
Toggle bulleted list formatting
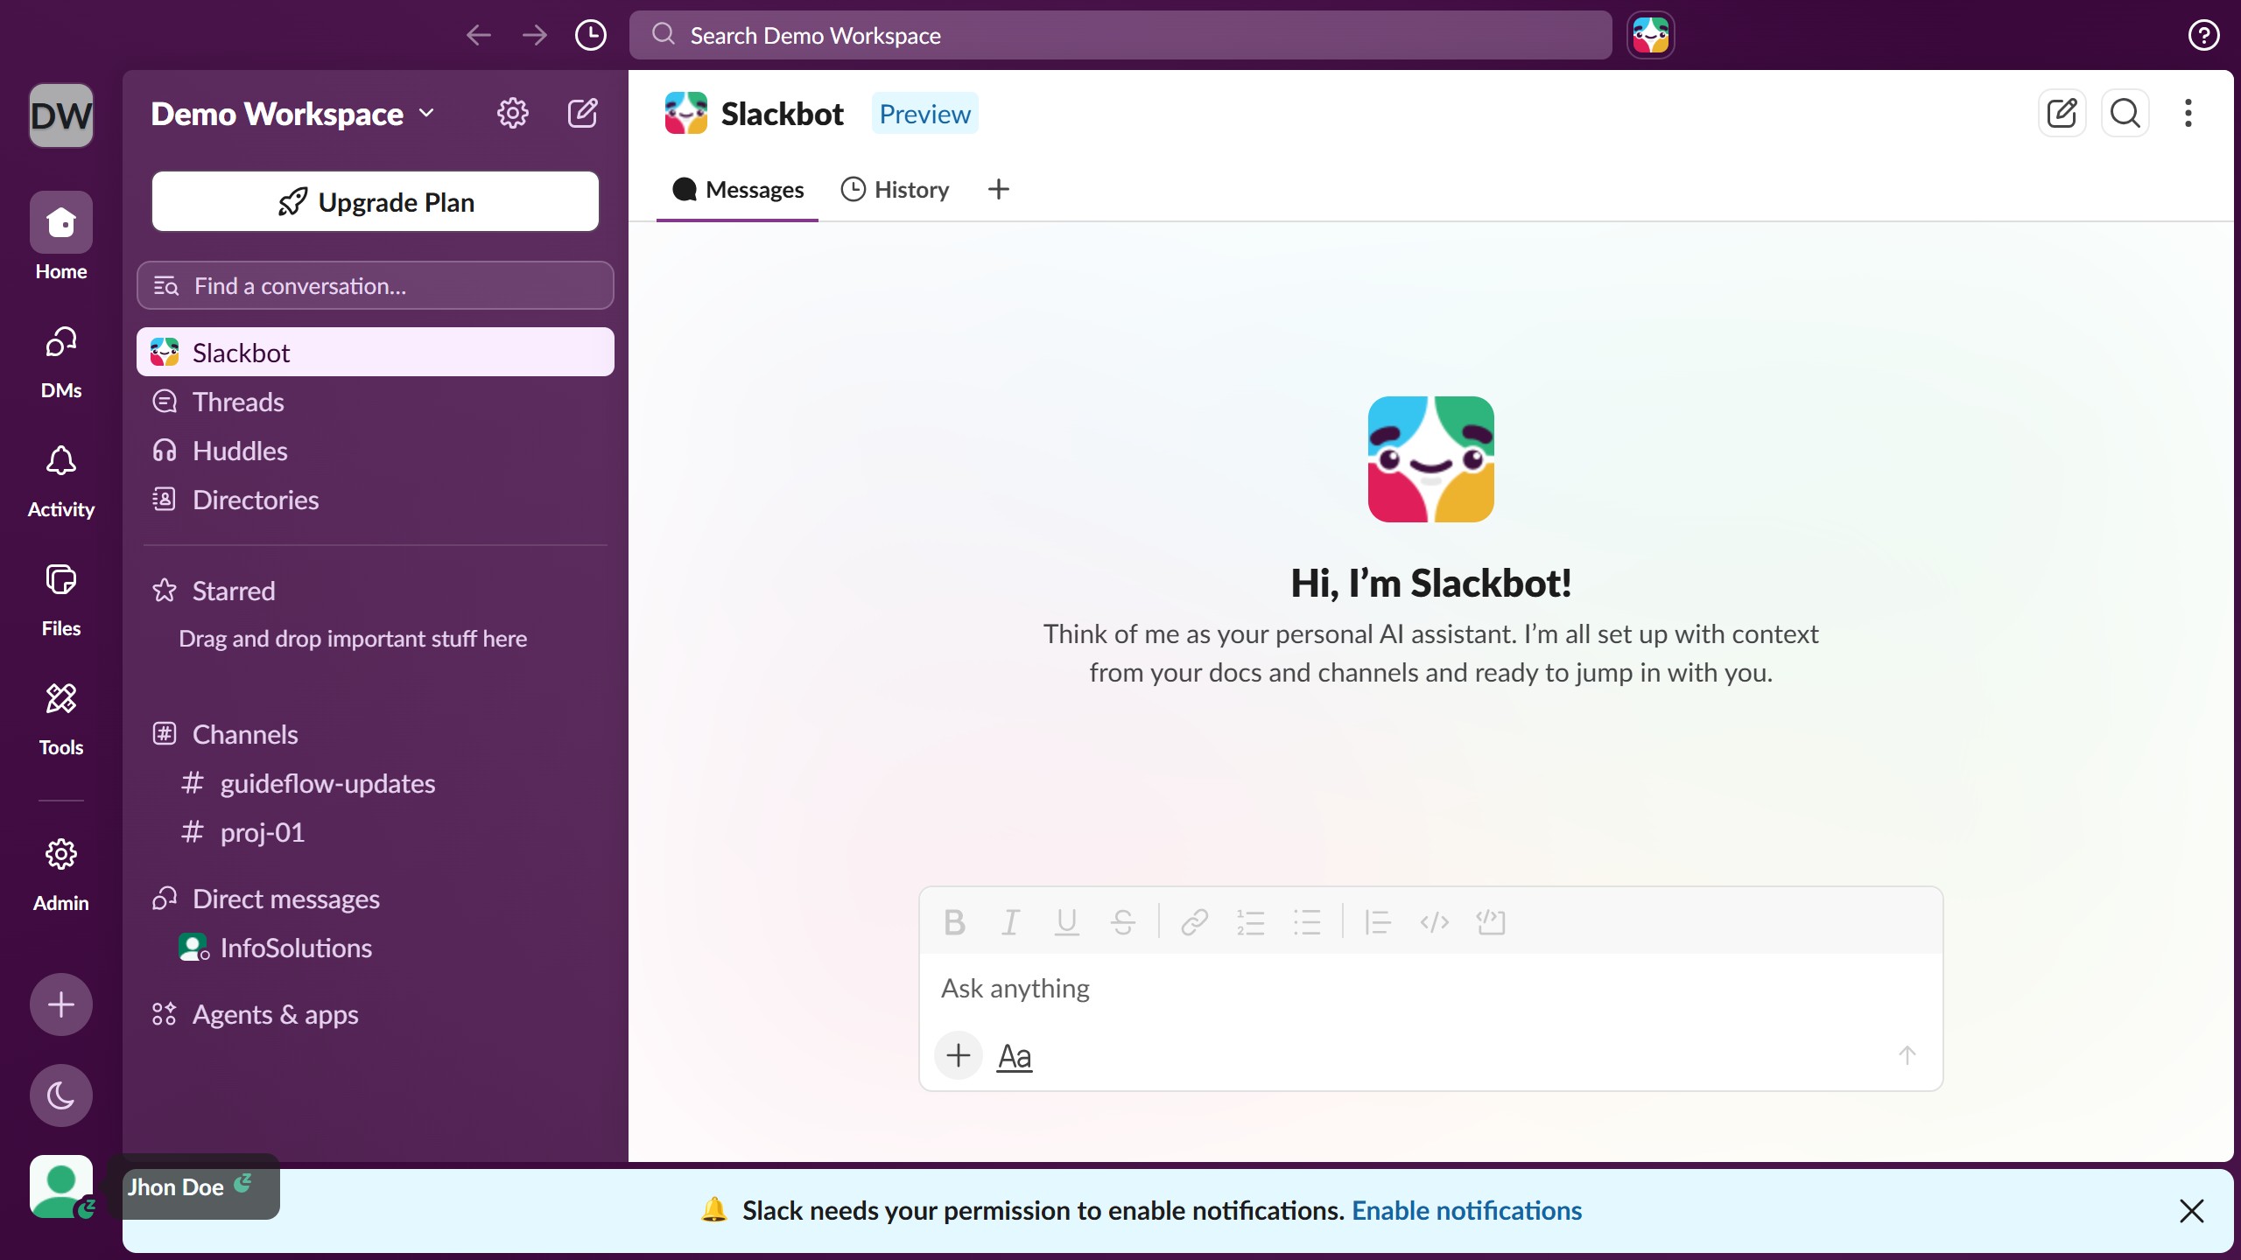click(1307, 922)
